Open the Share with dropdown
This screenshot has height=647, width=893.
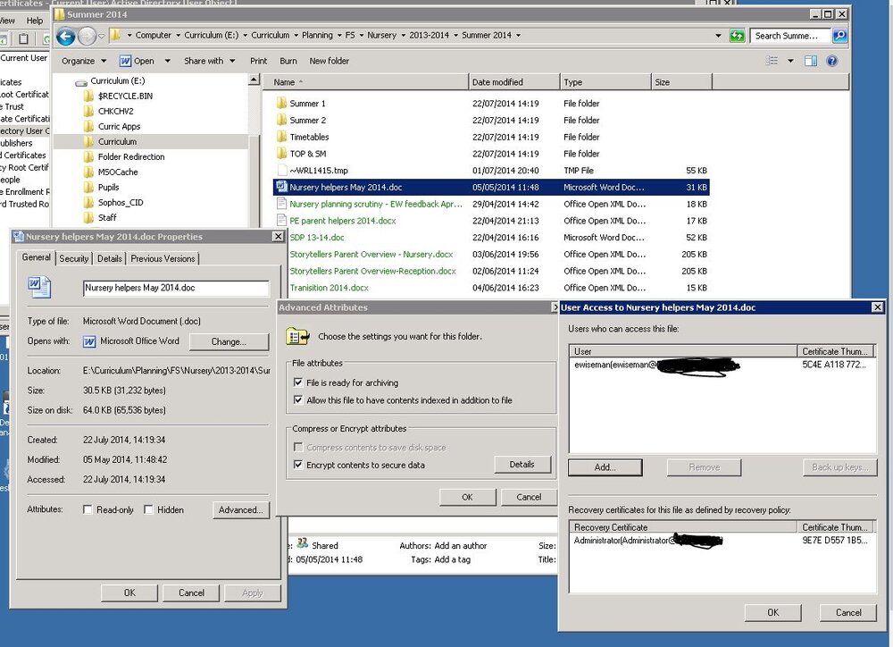tap(209, 61)
